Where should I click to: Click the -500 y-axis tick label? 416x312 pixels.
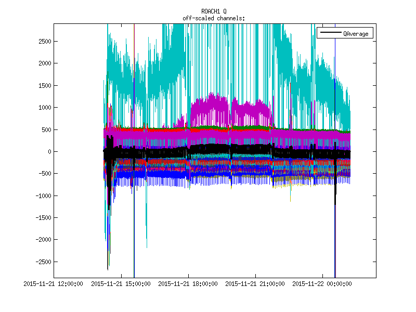click(x=43, y=174)
